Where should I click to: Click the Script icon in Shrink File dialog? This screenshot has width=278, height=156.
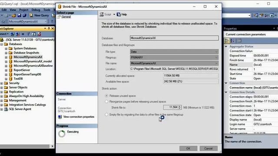click(102, 14)
